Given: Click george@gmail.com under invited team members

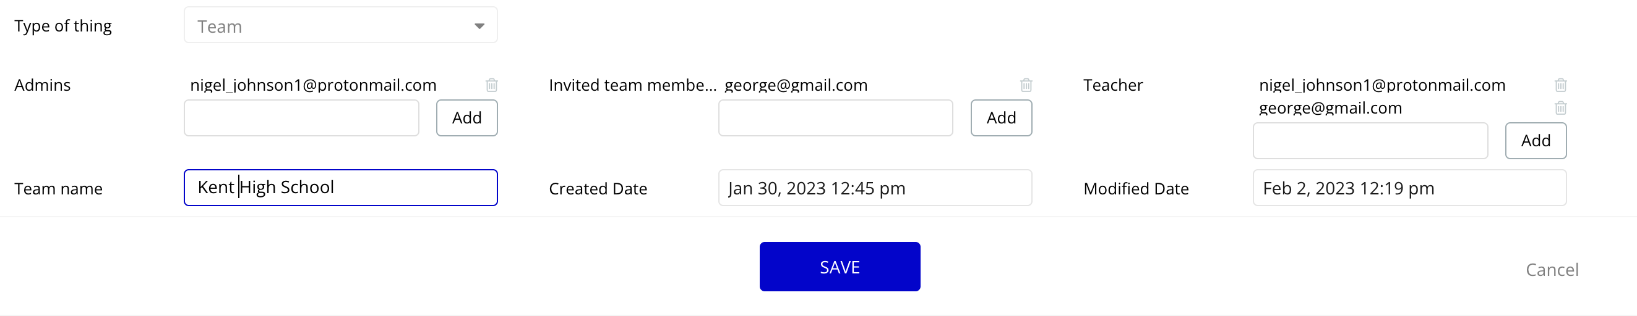Looking at the screenshot, I should (796, 85).
